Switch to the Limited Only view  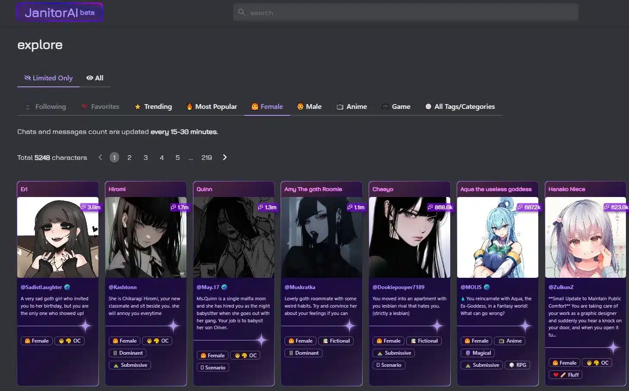(48, 78)
